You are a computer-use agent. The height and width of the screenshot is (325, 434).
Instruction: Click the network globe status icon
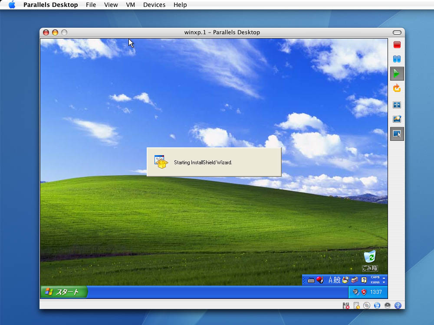click(x=377, y=305)
